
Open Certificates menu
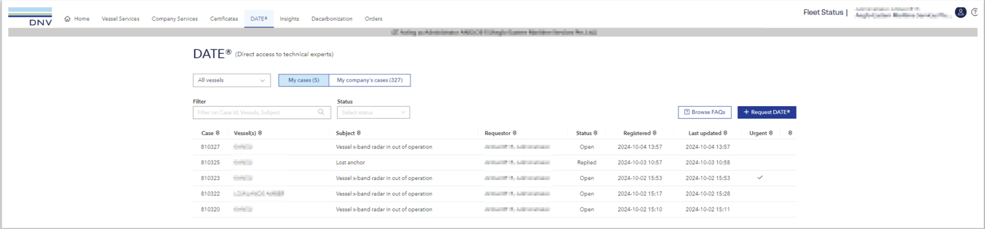pyautogui.click(x=224, y=19)
